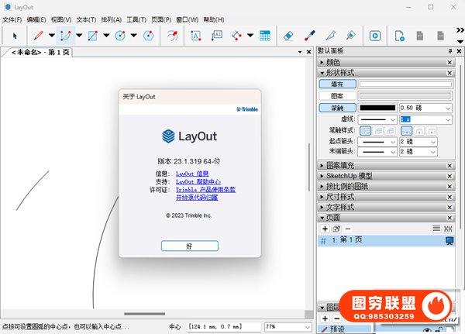The height and width of the screenshot is (334, 465).
Task: Open the stroke width 0.50 磅 dropdown
Action: [447, 108]
